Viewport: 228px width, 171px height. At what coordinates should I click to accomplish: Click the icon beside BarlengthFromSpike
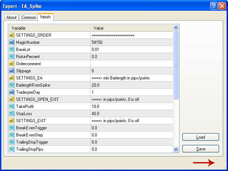(11, 85)
